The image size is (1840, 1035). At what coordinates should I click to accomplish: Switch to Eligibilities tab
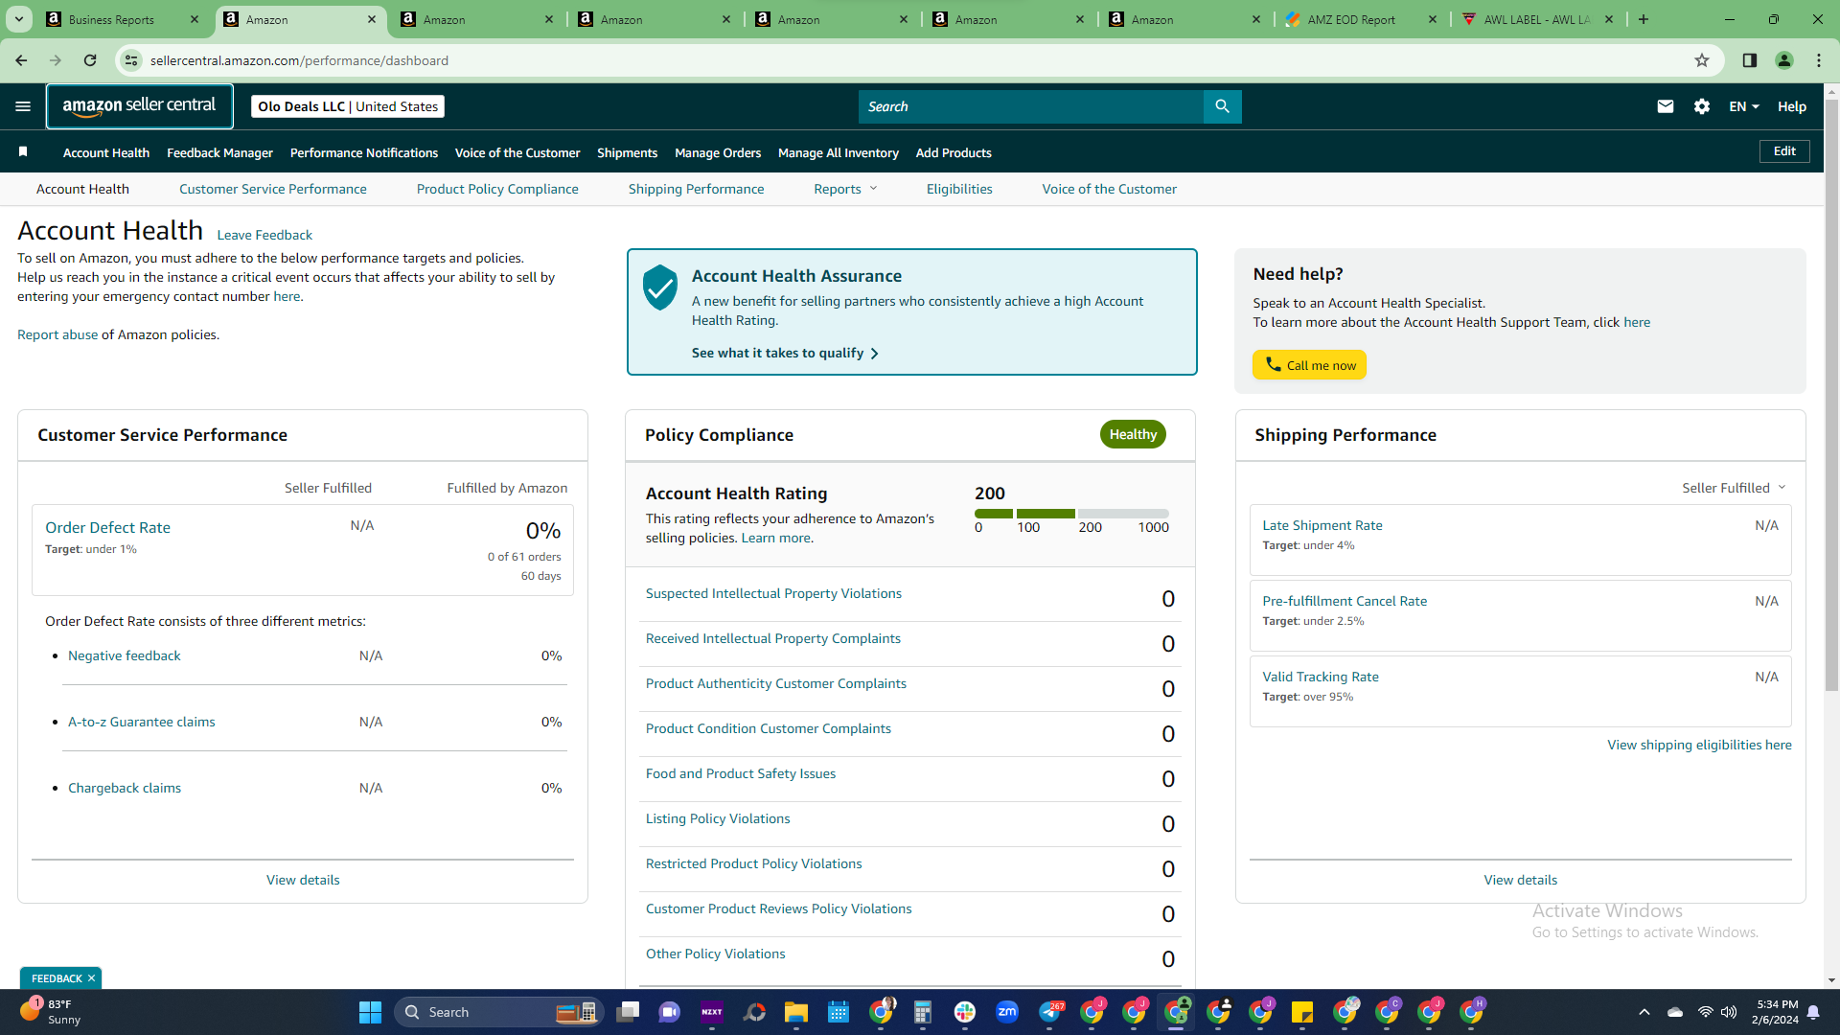coord(959,189)
